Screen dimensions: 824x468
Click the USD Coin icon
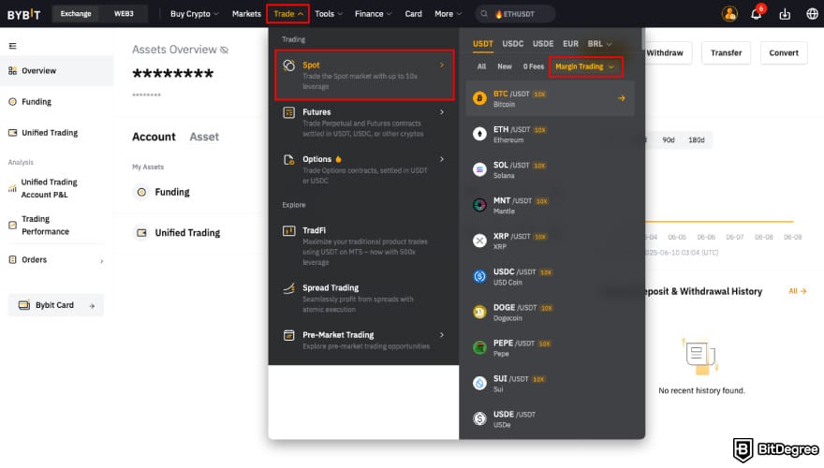point(479,276)
